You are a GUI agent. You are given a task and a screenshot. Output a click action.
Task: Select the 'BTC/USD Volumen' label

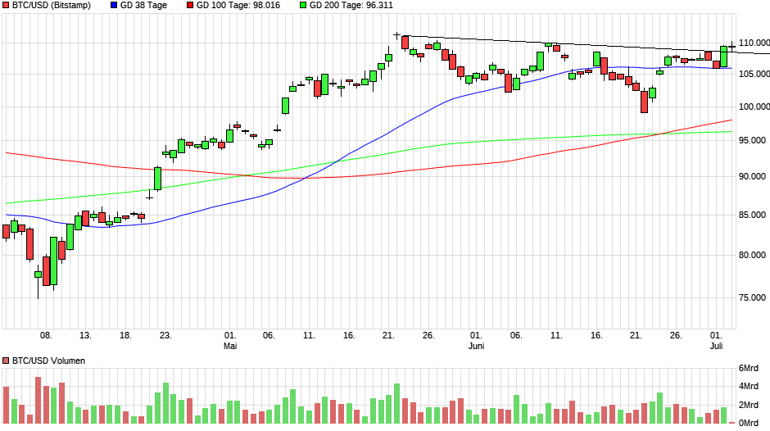pyautogui.click(x=48, y=361)
